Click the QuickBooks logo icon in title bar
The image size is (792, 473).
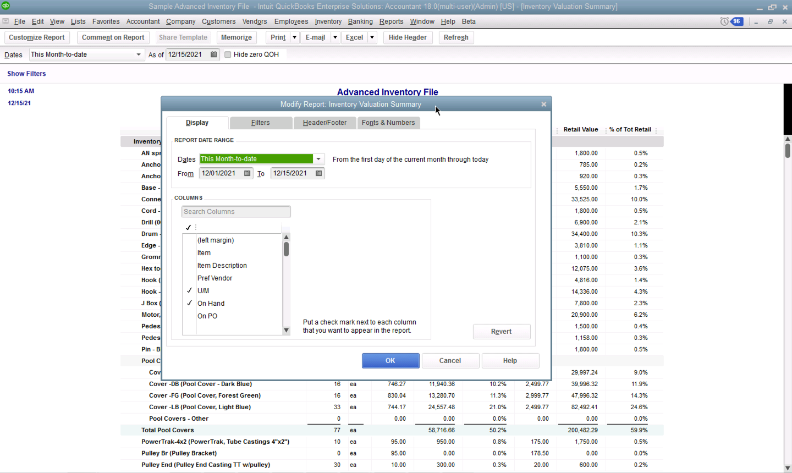point(5,6)
